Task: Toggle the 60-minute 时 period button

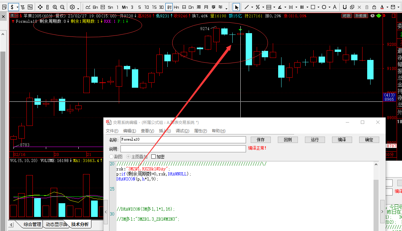Action: pos(169,7)
